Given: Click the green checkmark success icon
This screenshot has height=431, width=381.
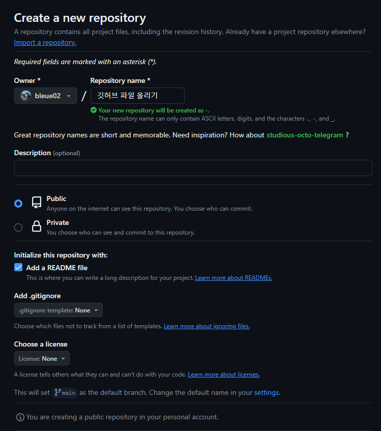Looking at the screenshot, I should pos(94,109).
